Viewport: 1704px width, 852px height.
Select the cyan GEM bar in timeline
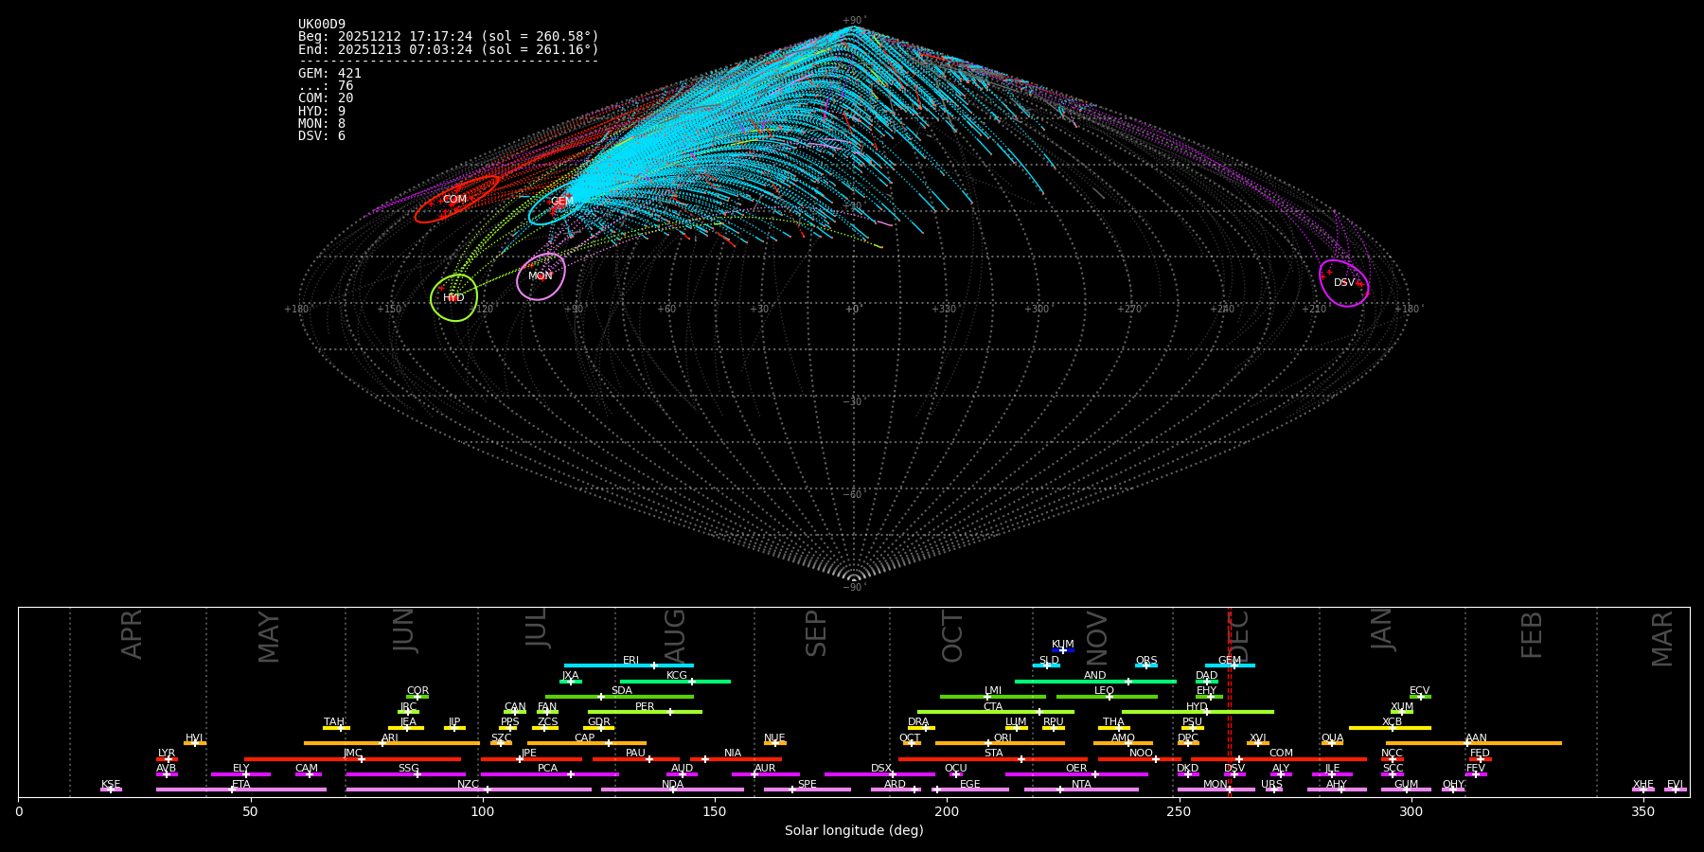[x=1229, y=666]
